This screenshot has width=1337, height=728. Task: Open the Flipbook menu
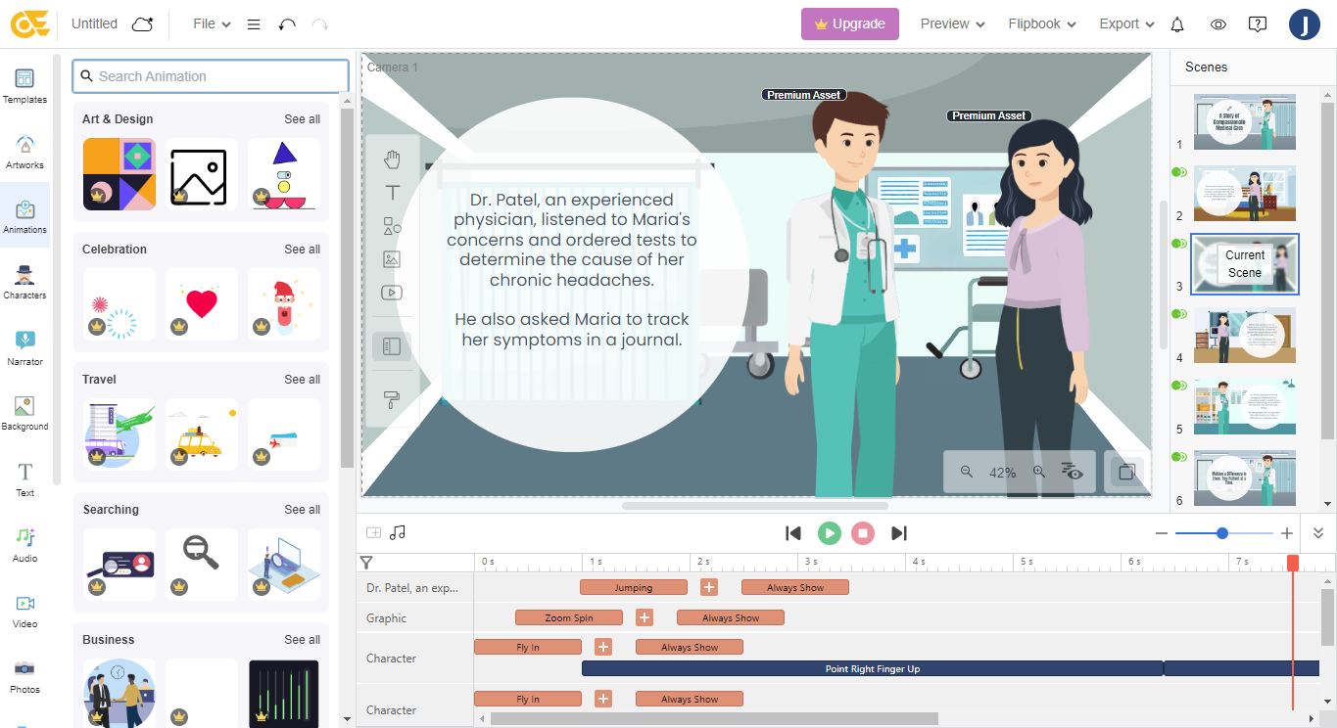[x=1041, y=24]
